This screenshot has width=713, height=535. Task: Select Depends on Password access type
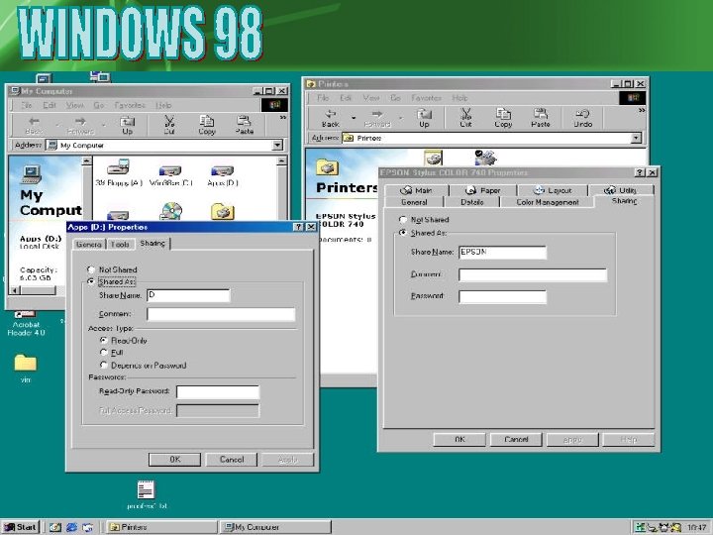click(104, 365)
